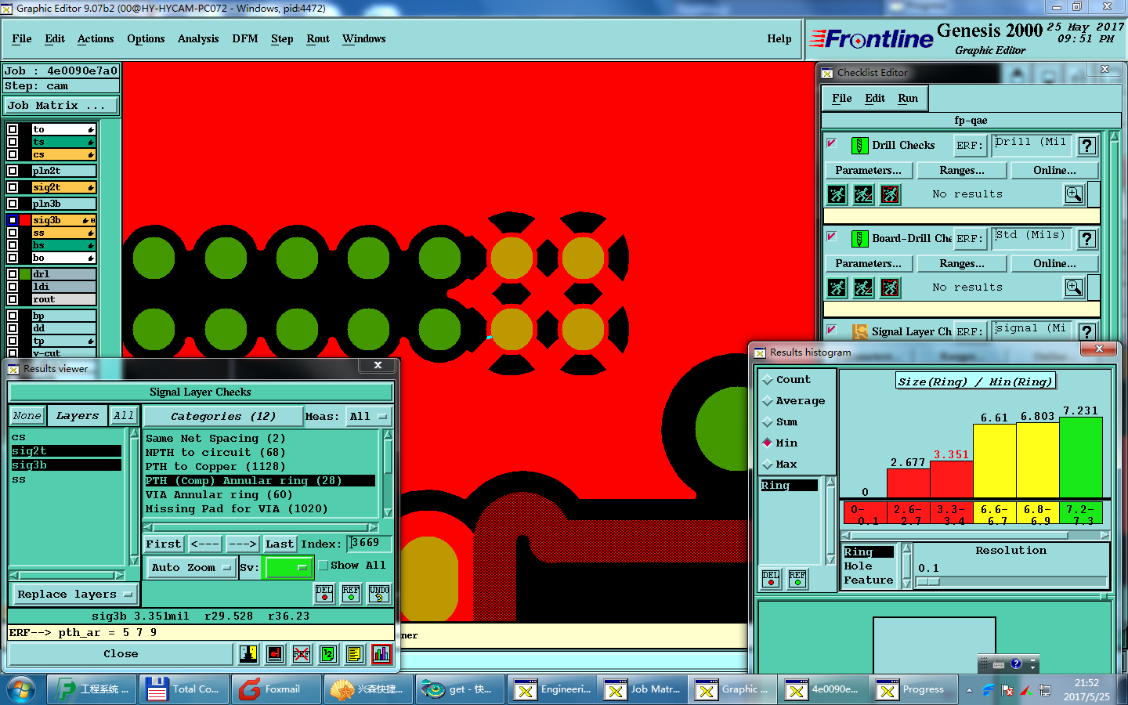
Task: Click Signal Layer Checks orange icon
Action: pos(859,332)
